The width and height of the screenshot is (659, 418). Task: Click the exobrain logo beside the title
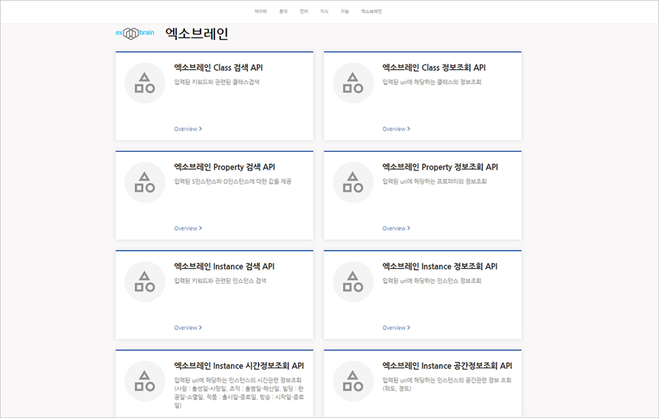pyautogui.click(x=135, y=33)
